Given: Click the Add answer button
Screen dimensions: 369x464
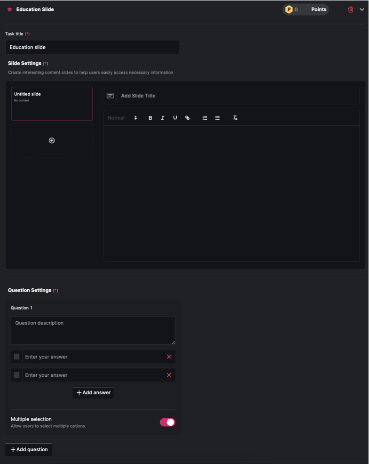Looking at the screenshot, I should (93, 392).
